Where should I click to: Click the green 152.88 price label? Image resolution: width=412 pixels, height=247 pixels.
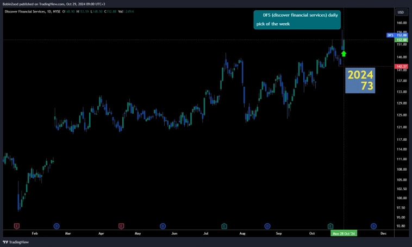tap(402, 40)
